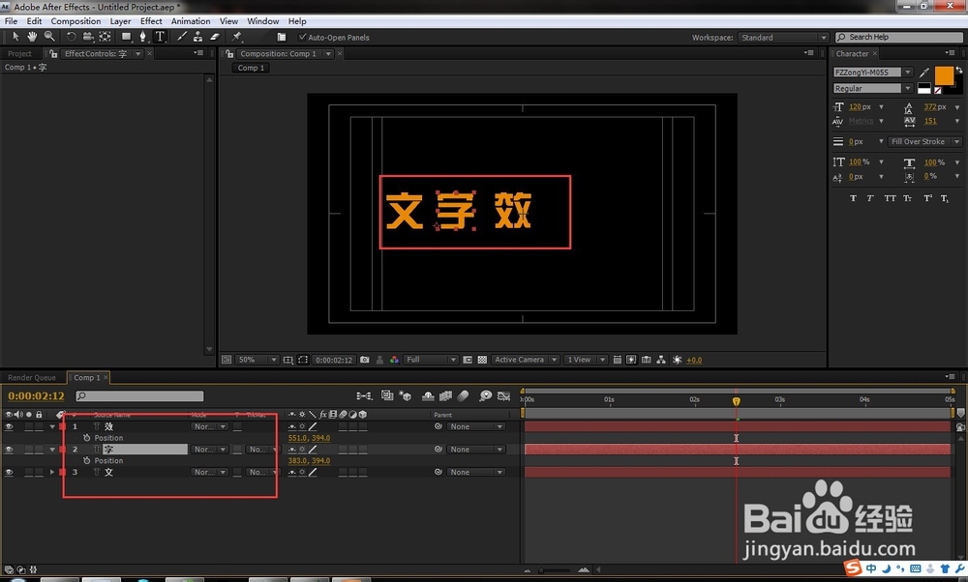The height and width of the screenshot is (582, 968).
Task: Select the Horizontal Type tool
Action: click(160, 37)
